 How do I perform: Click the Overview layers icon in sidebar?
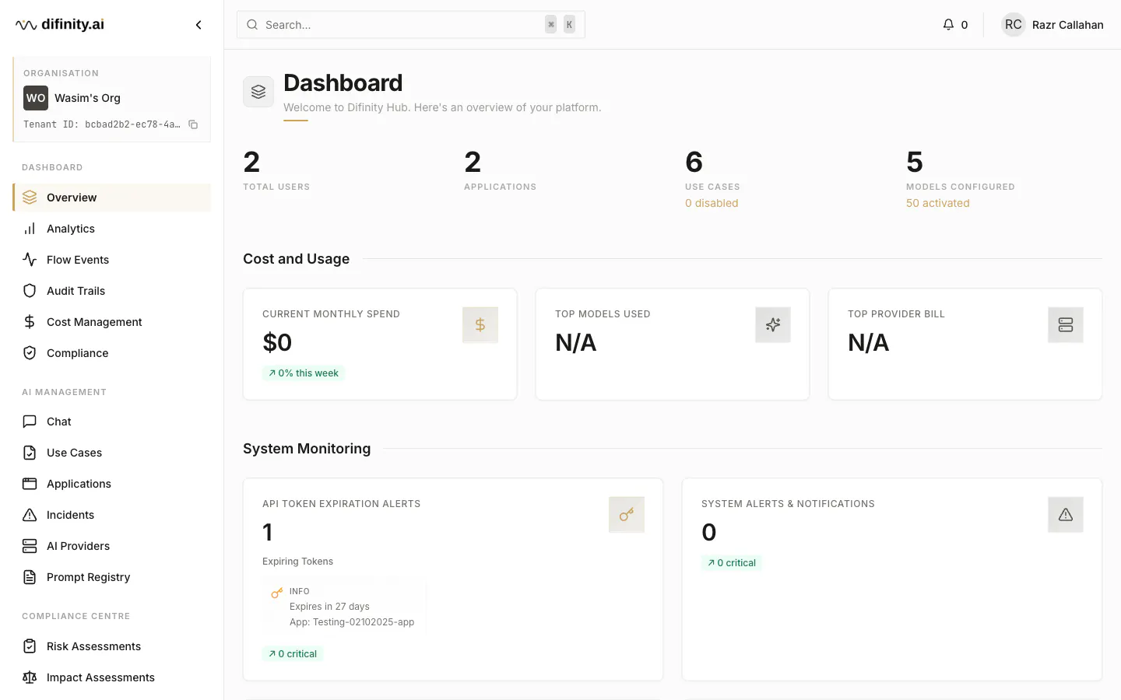tap(30, 198)
